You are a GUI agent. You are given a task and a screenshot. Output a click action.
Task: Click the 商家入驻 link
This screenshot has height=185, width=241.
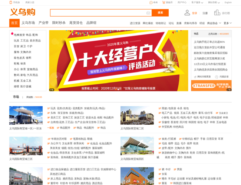point(30,3)
